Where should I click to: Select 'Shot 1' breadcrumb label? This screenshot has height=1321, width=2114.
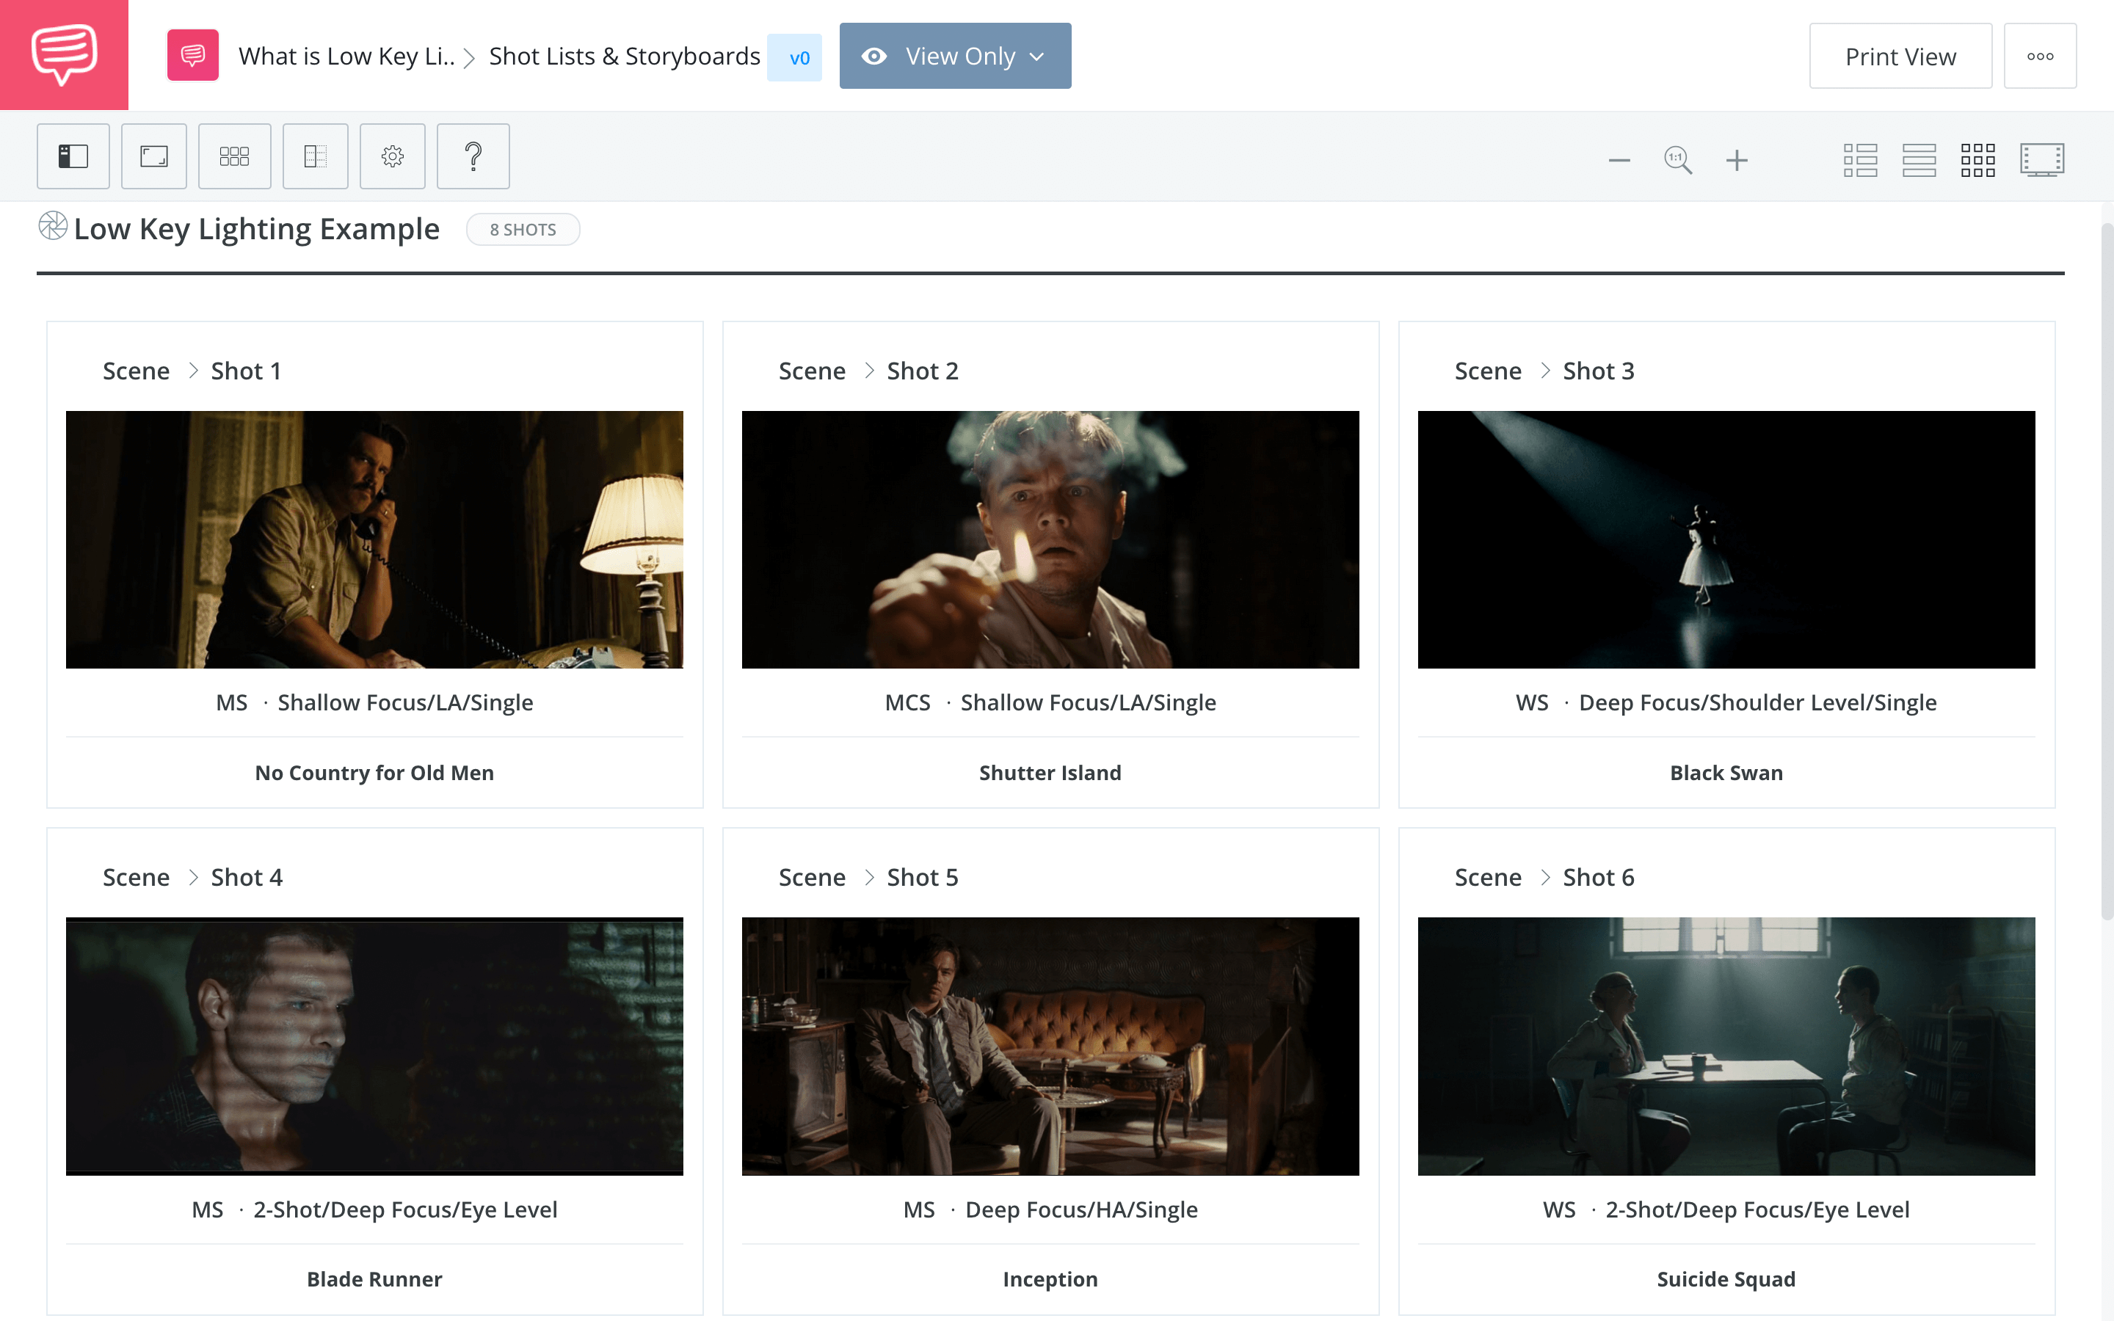point(247,371)
